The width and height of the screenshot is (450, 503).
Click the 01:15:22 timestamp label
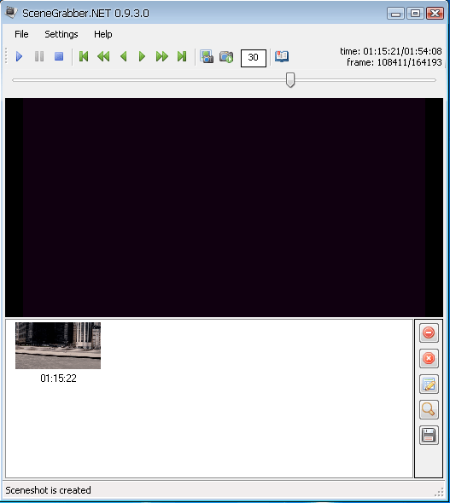point(58,379)
